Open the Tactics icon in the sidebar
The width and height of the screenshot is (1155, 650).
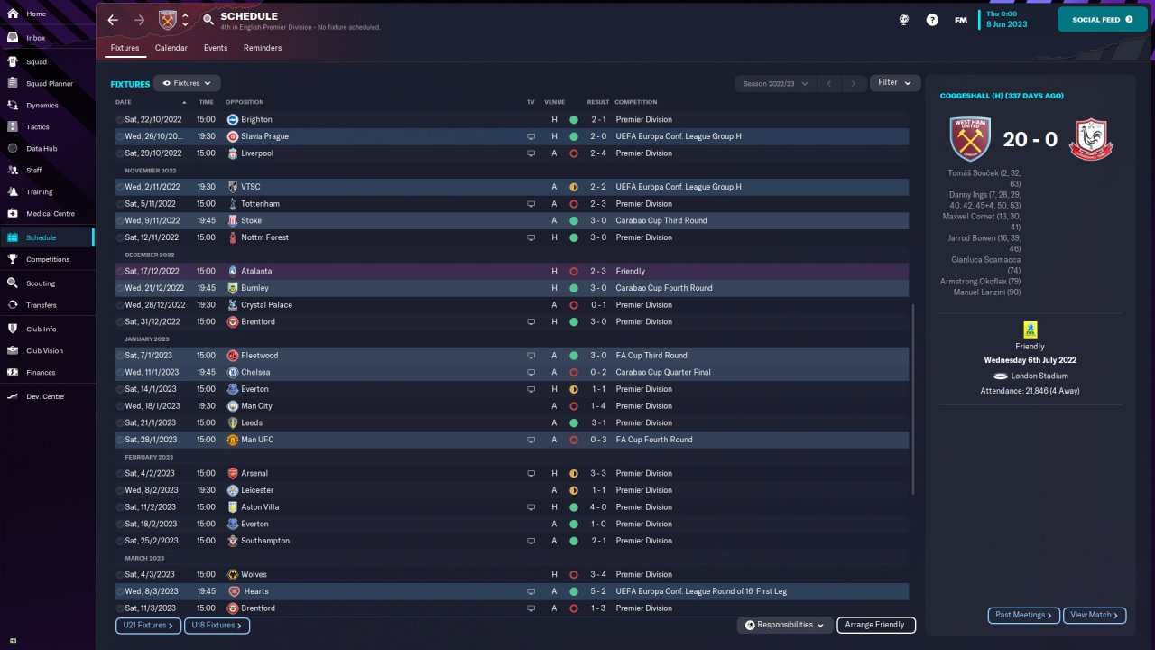[13, 127]
